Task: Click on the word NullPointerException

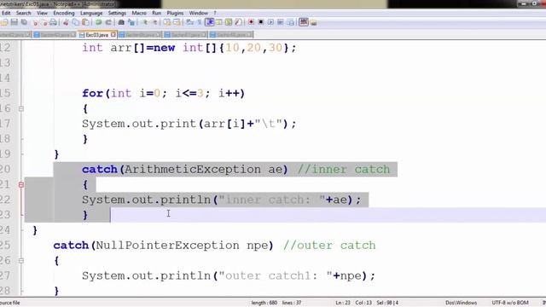Action: [x=167, y=246]
